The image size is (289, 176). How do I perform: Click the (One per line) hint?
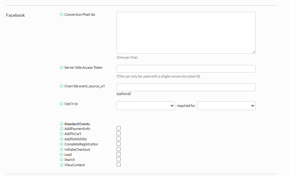pos(127,57)
